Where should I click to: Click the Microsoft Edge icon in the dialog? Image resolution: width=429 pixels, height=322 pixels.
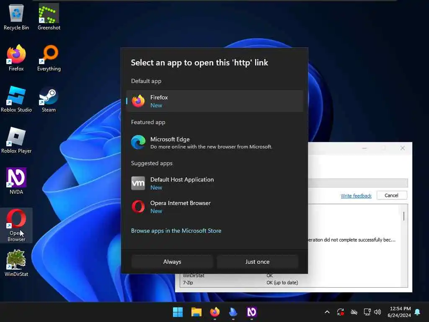(138, 143)
